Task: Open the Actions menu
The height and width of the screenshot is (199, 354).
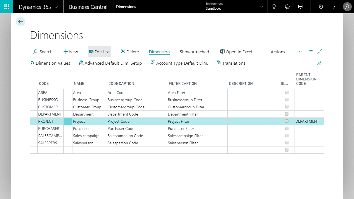Action: [x=278, y=52]
